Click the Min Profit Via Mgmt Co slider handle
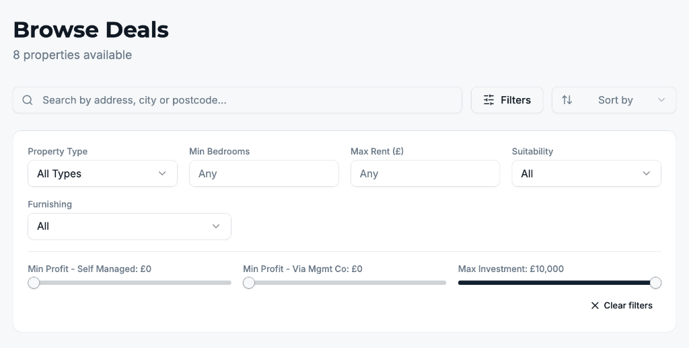This screenshot has height=348, width=689. (249, 283)
